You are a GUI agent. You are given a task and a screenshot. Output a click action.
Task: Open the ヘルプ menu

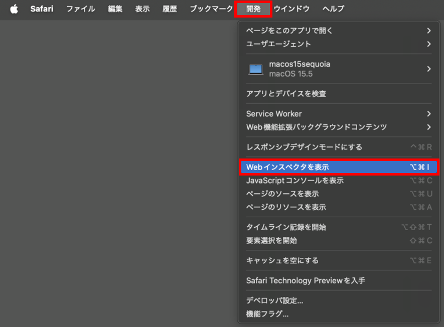[333, 9]
